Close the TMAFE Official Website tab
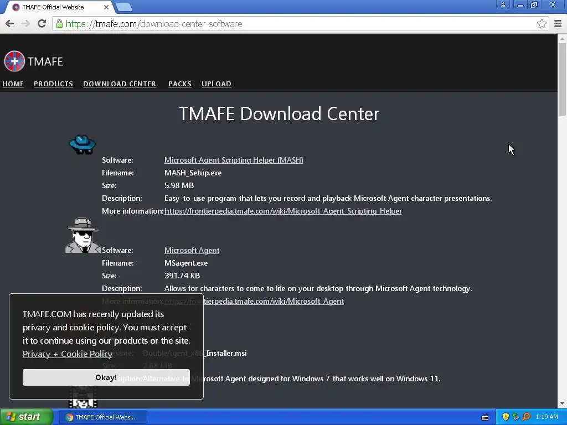Screen dimensions: 567x425 pyautogui.click(x=106, y=7)
